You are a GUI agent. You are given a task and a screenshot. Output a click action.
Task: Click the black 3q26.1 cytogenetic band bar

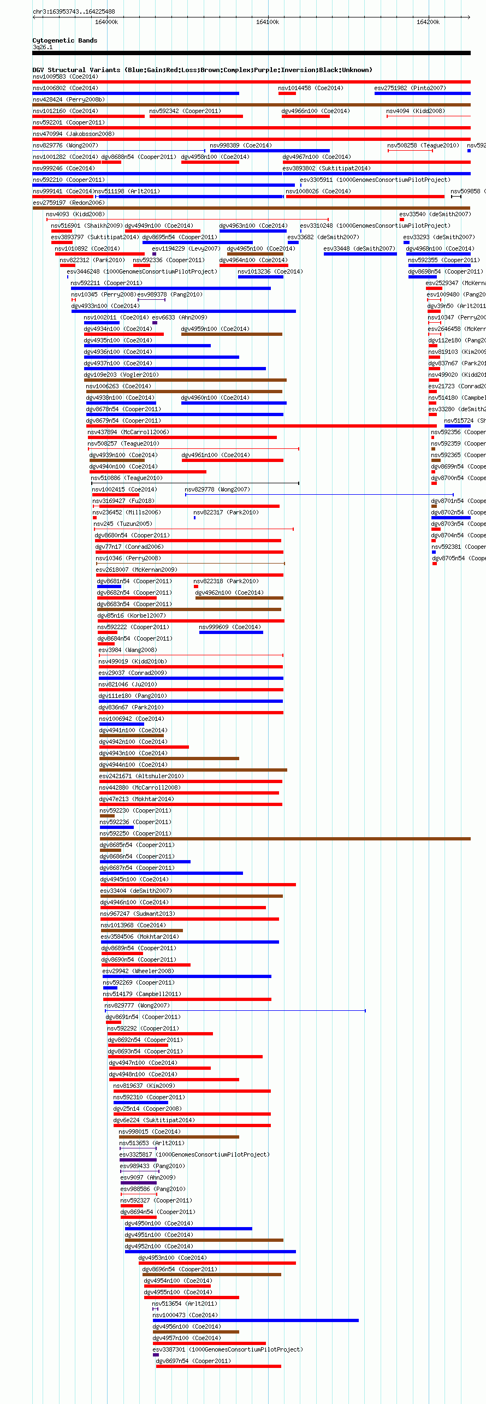(x=252, y=53)
